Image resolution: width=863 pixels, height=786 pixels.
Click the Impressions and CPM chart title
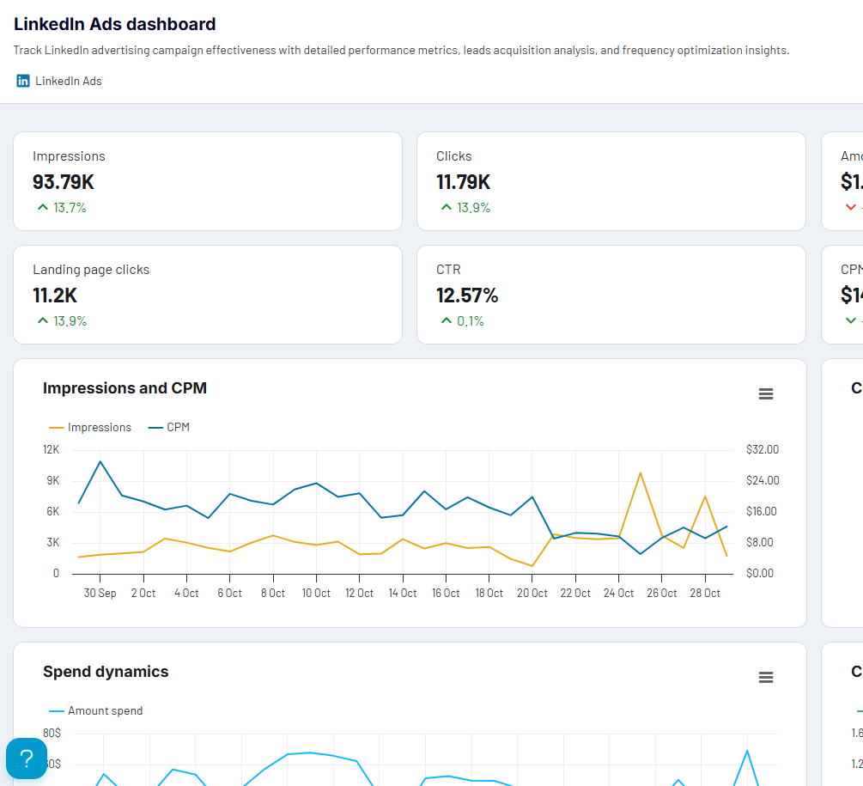pos(125,388)
